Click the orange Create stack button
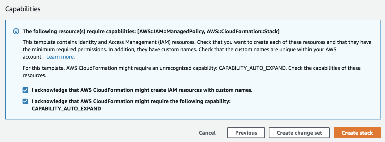 click(x=357, y=133)
